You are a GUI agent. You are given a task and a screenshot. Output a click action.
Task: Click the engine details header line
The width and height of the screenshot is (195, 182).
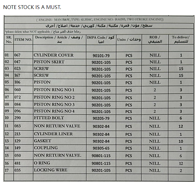click(x=100, y=20)
